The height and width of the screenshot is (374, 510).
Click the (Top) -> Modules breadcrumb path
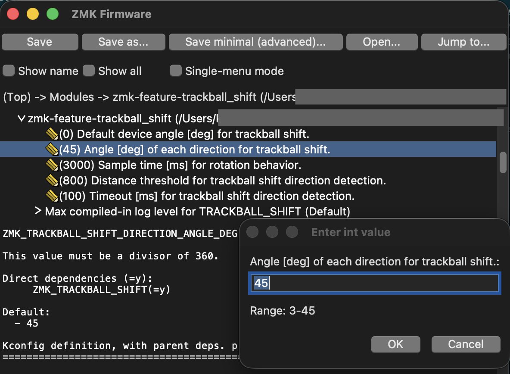pyautogui.click(x=149, y=97)
